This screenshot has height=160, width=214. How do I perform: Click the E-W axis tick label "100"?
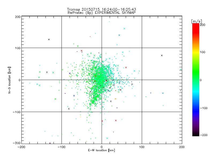[142, 147]
